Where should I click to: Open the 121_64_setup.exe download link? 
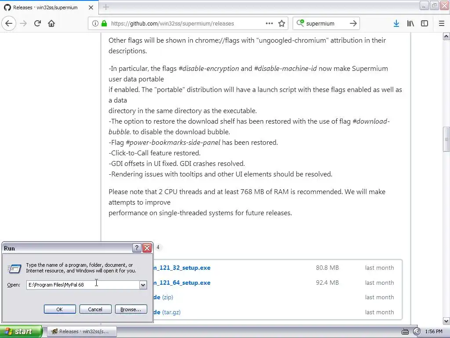(182, 283)
